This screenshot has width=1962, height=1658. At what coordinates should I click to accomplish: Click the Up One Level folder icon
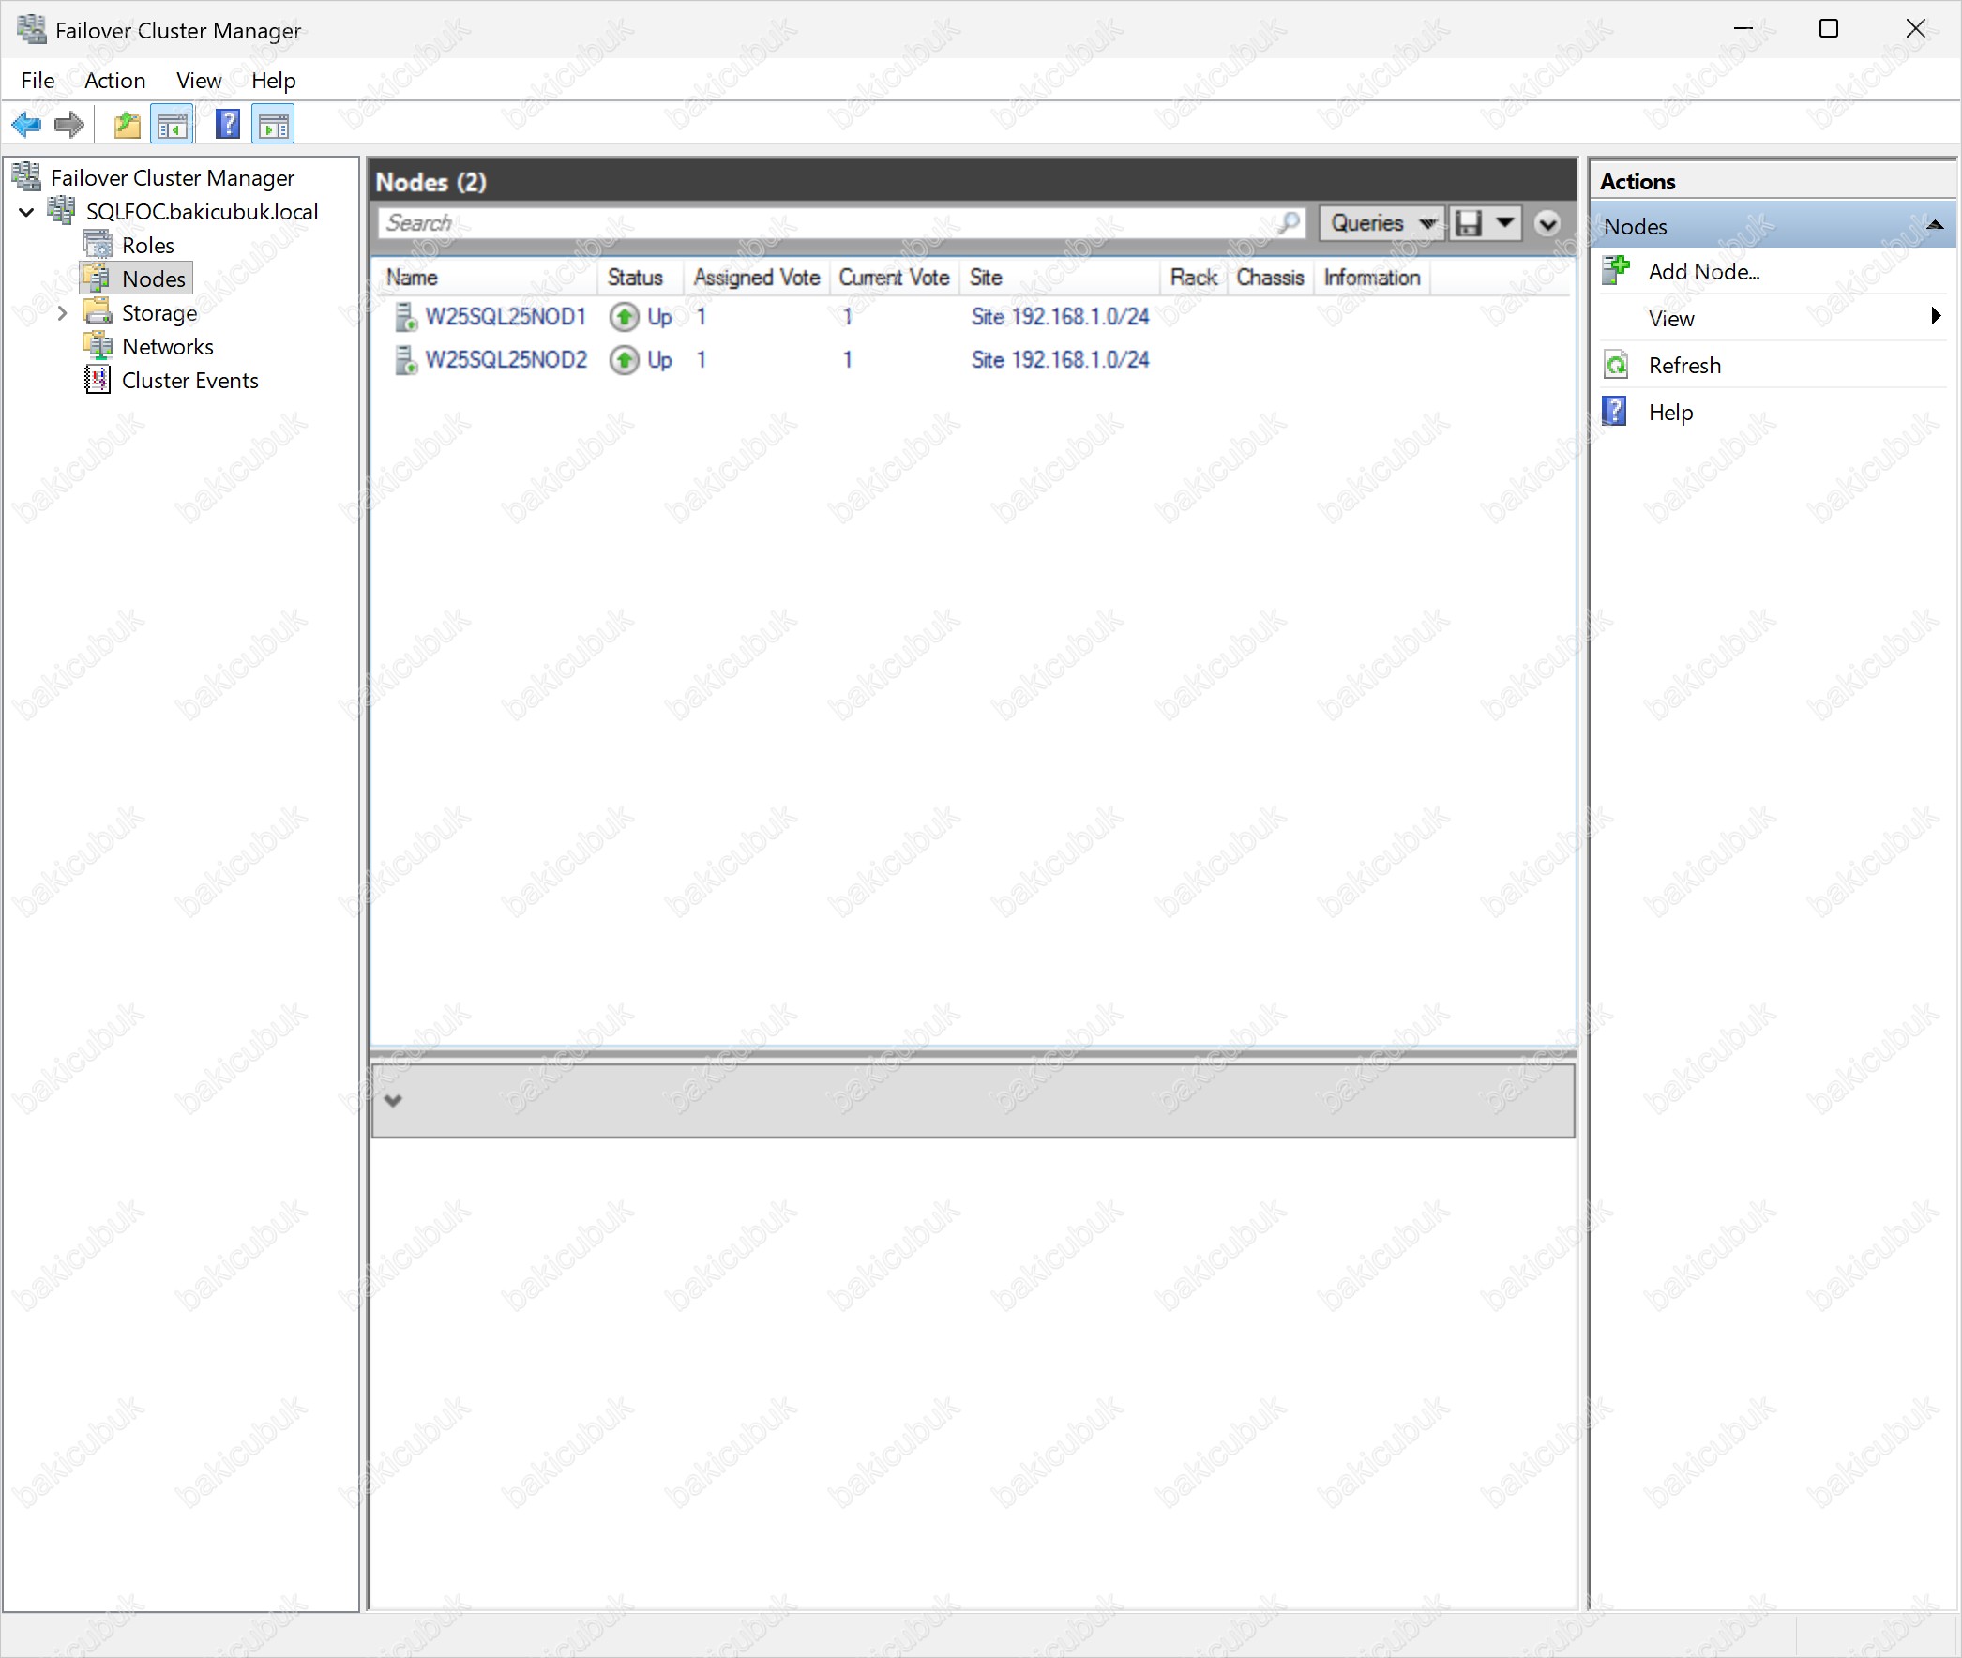(x=127, y=124)
